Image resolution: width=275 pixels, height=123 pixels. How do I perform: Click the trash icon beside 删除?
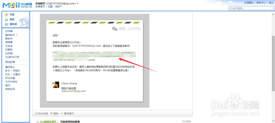[x=52, y=113]
